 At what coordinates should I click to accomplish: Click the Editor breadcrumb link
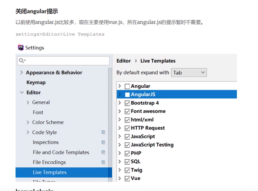point(124,61)
